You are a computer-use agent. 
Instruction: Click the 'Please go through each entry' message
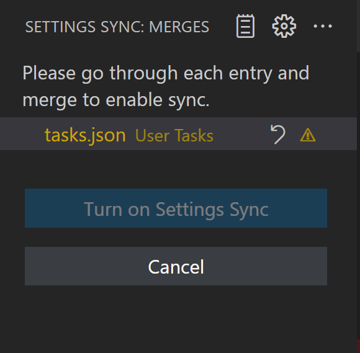pyautogui.click(x=166, y=86)
